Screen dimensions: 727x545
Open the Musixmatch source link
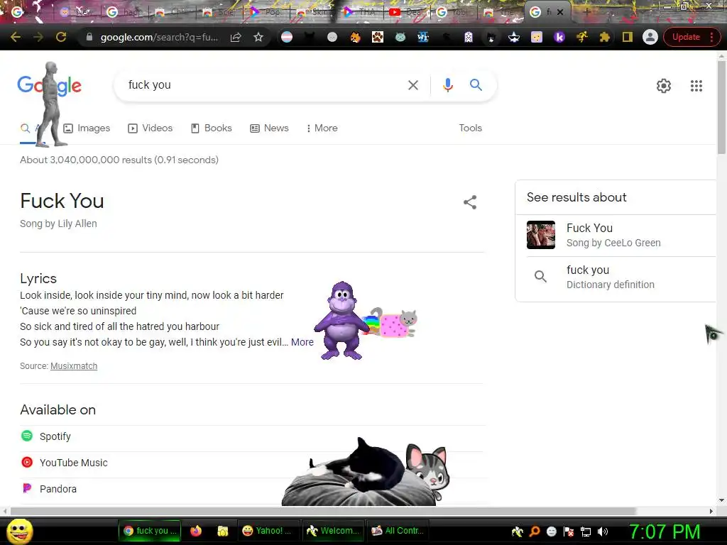(x=74, y=366)
